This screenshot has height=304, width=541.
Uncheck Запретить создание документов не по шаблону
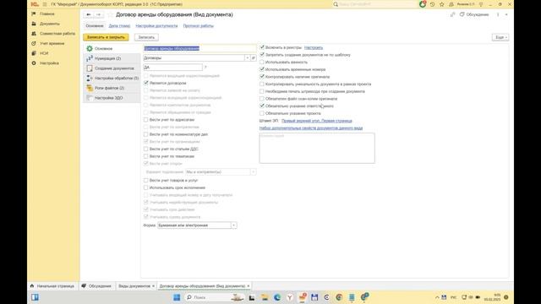coord(262,54)
